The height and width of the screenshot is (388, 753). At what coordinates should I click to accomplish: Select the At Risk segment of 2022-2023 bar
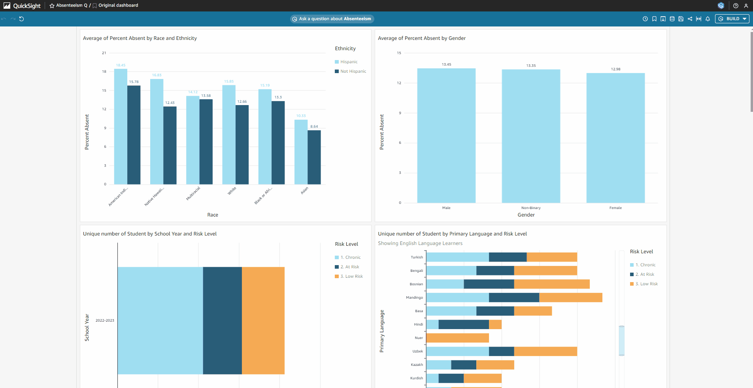223,320
